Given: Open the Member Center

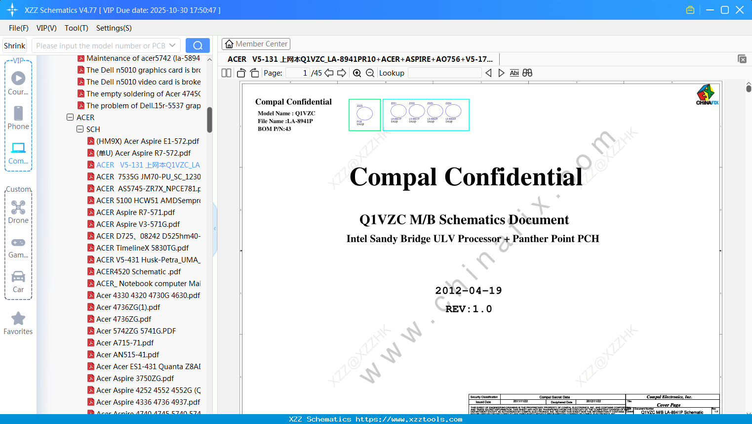Looking at the screenshot, I should [x=256, y=44].
